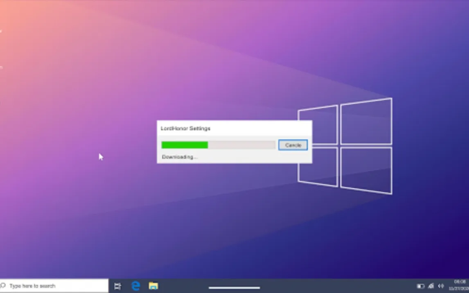Click the Windows logo's lower-right pane

pyautogui.click(x=366, y=170)
